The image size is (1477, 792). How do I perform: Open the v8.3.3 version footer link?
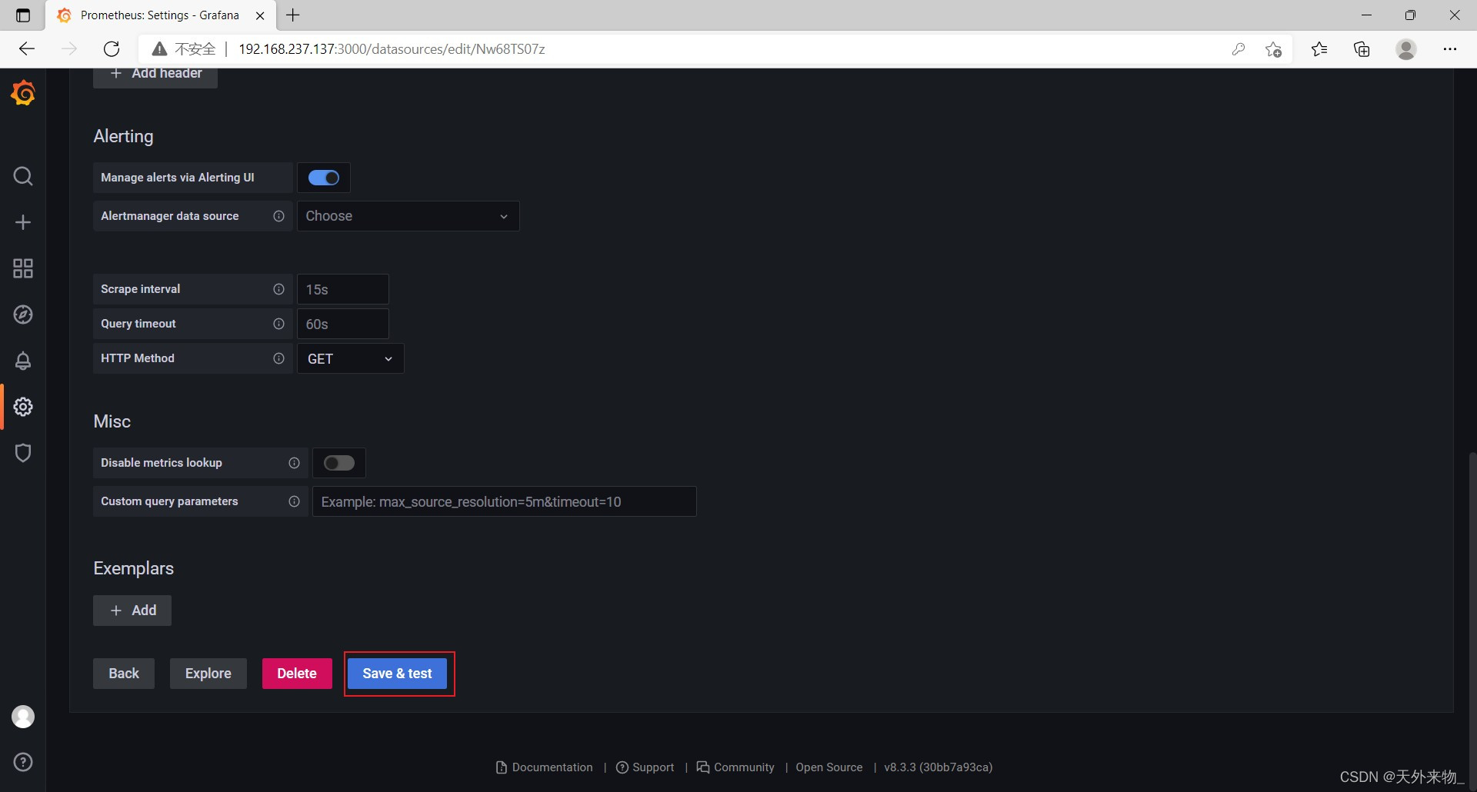tap(939, 767)
